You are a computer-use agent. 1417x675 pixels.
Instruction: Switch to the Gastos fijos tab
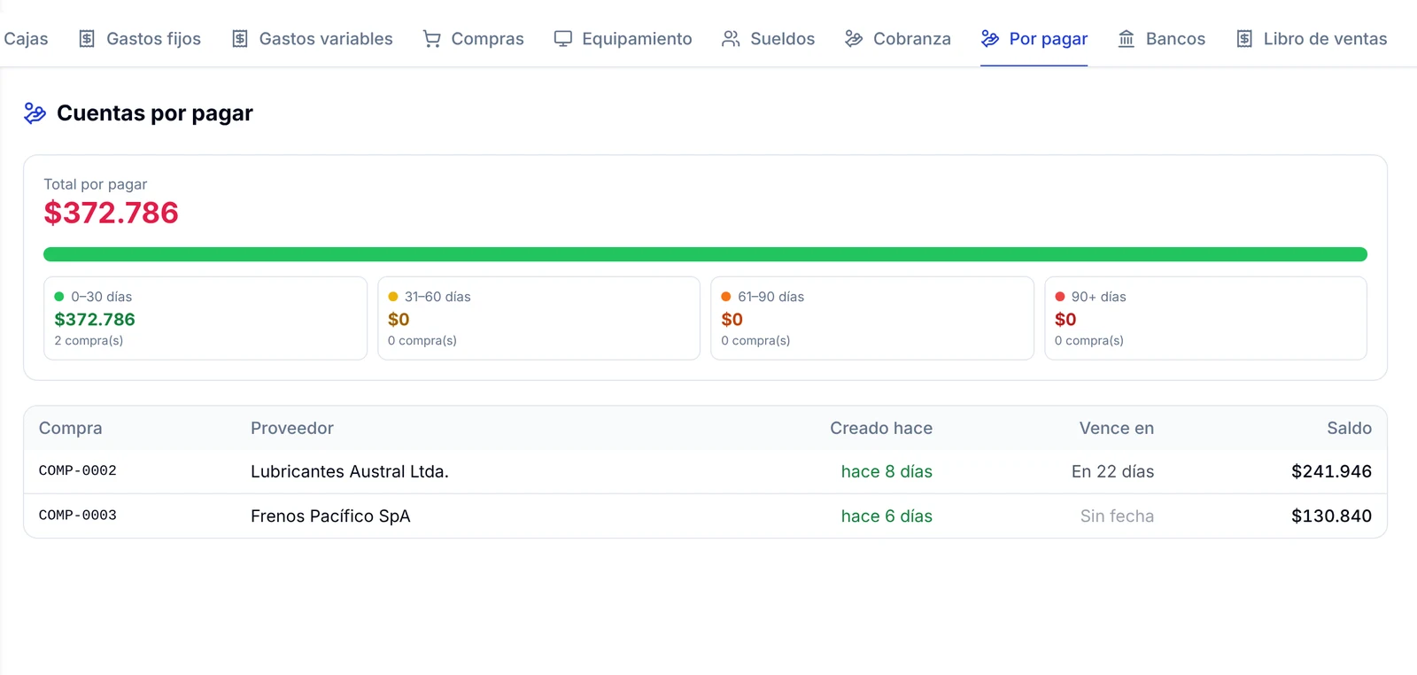(x=139, y=39)
